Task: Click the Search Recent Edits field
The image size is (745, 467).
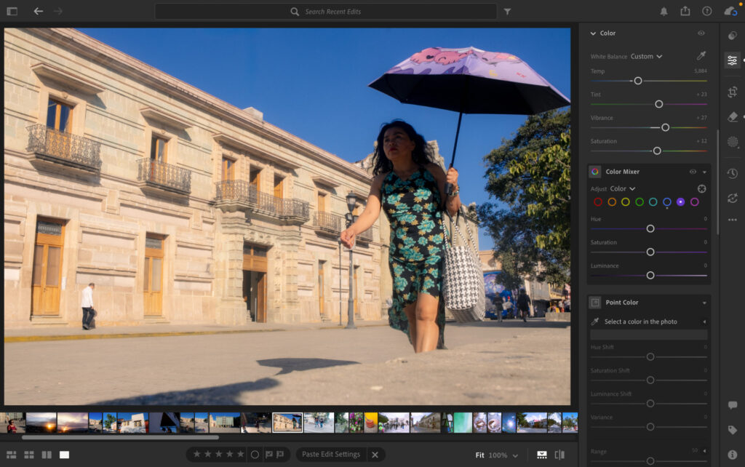Action: click(x=327, y=12)
